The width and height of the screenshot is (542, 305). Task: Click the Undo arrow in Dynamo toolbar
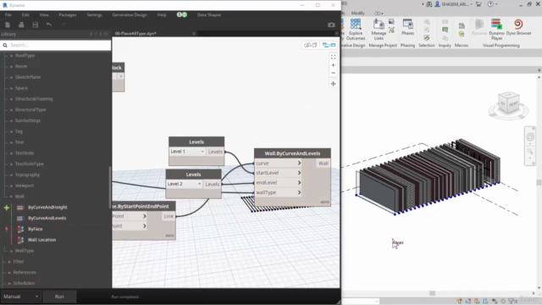click(49, 25)
